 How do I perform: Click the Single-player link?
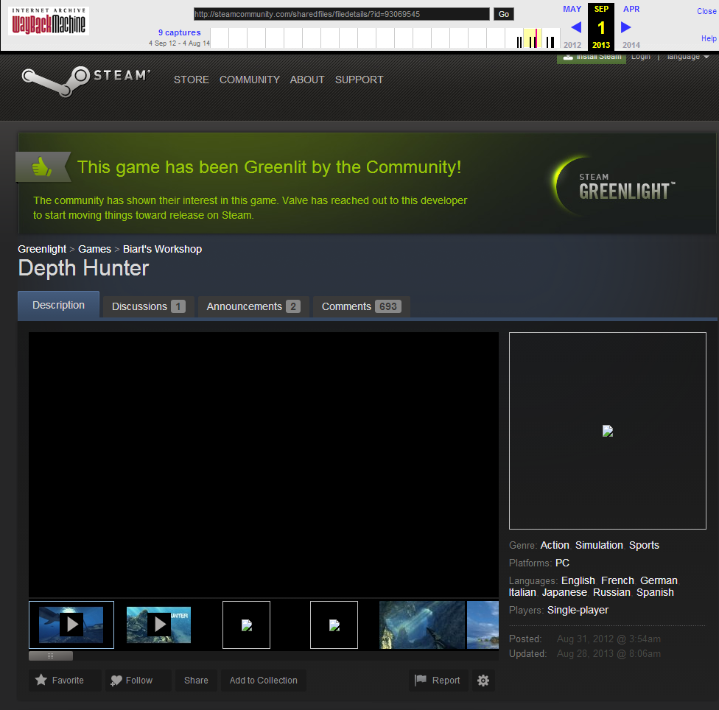click(x=578, y=610)
